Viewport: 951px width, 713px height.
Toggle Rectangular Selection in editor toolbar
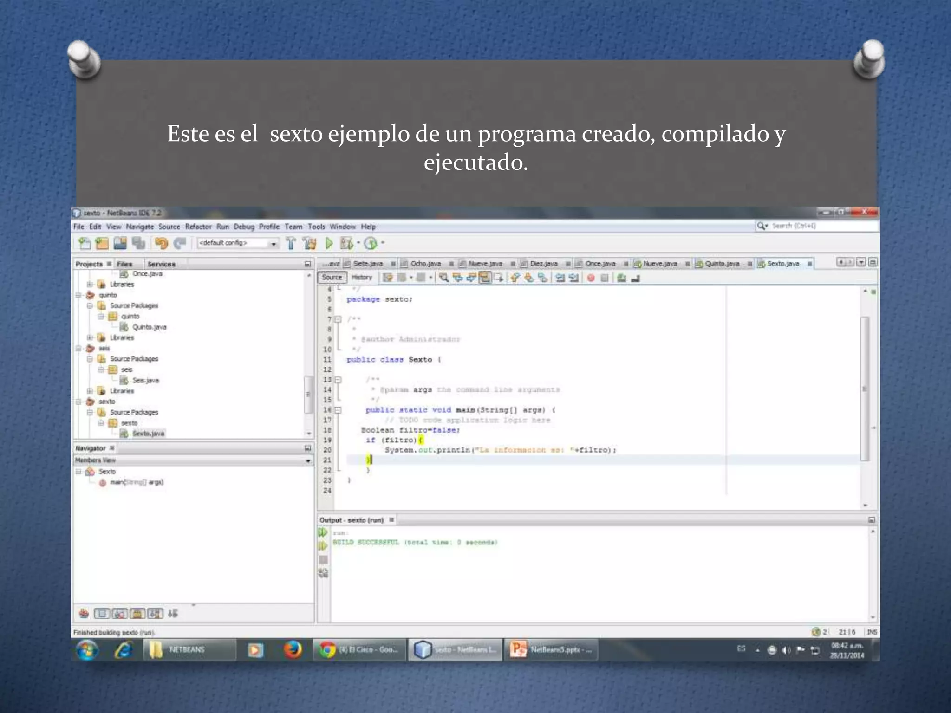click(x=499, y=278)
